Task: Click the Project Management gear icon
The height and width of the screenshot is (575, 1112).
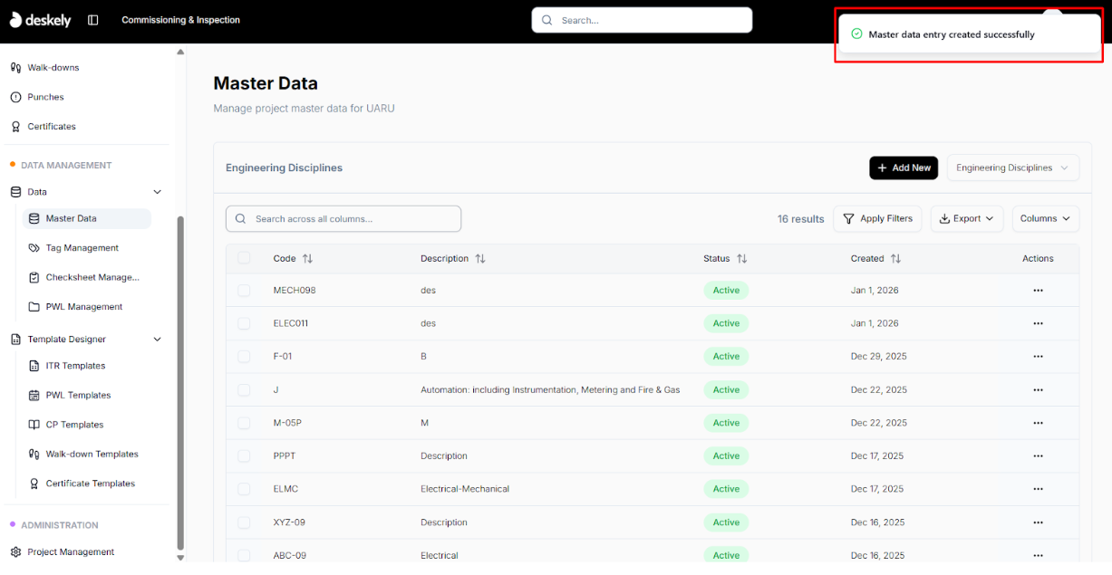Action: tap(15, 551)
